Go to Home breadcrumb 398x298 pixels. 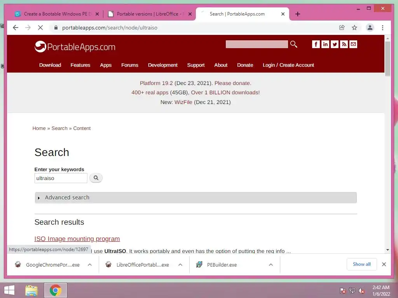(x=39, y=128)
